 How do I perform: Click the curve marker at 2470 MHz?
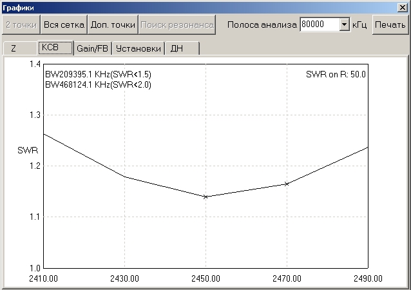pos(287,184)
